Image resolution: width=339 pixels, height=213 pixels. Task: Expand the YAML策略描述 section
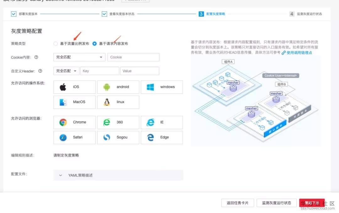tap(118, 175)
